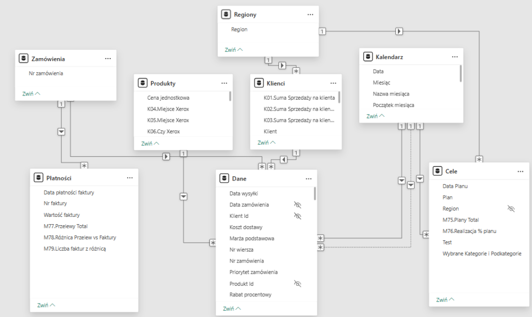This screenshot has height=317, width=532.
Task: Select the Zamówienia-to-Dane relationship direction arrow
Action: point(166,157)
